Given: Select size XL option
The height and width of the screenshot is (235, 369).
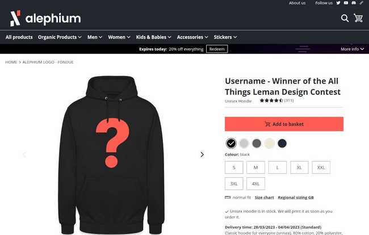Looking at the screenshot, I should (x=299, y=167).
